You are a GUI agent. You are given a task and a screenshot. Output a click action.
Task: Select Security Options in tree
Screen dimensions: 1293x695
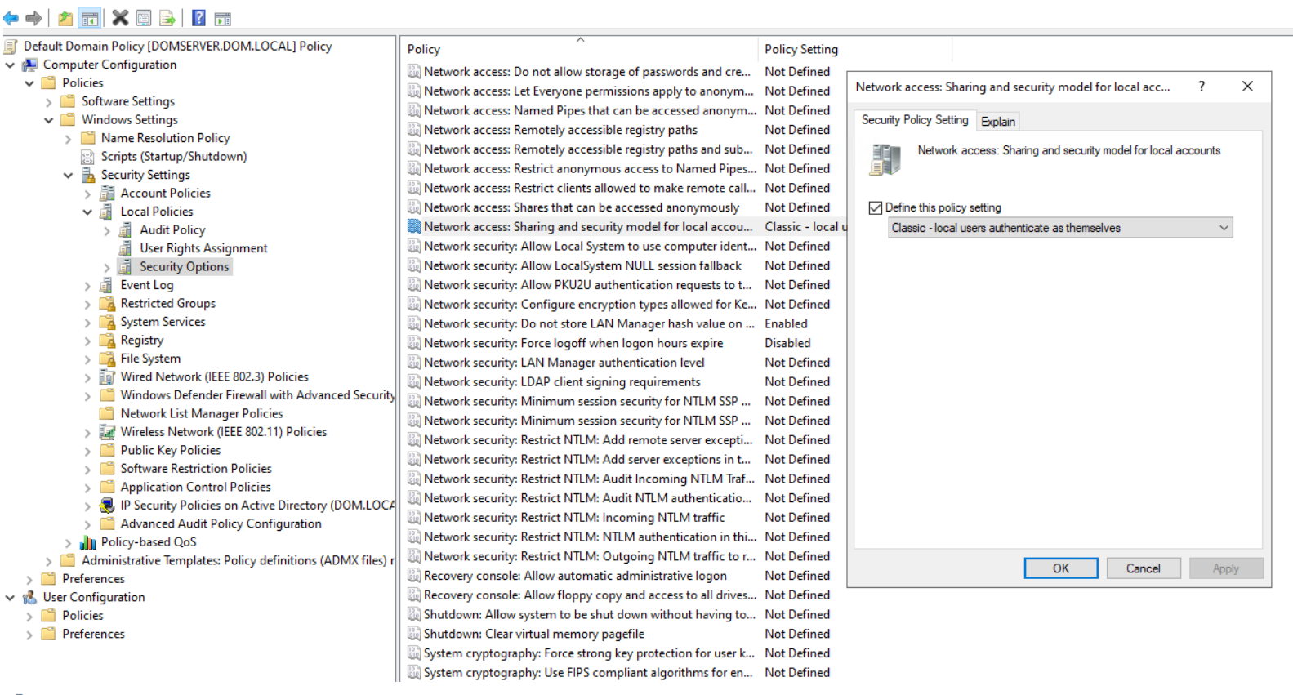184,266
